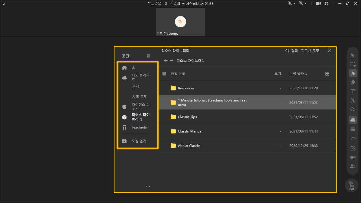This screenshot has height=203, width=361.
Task: Sort by 크기 column
Action: click(x=278, y=74)
